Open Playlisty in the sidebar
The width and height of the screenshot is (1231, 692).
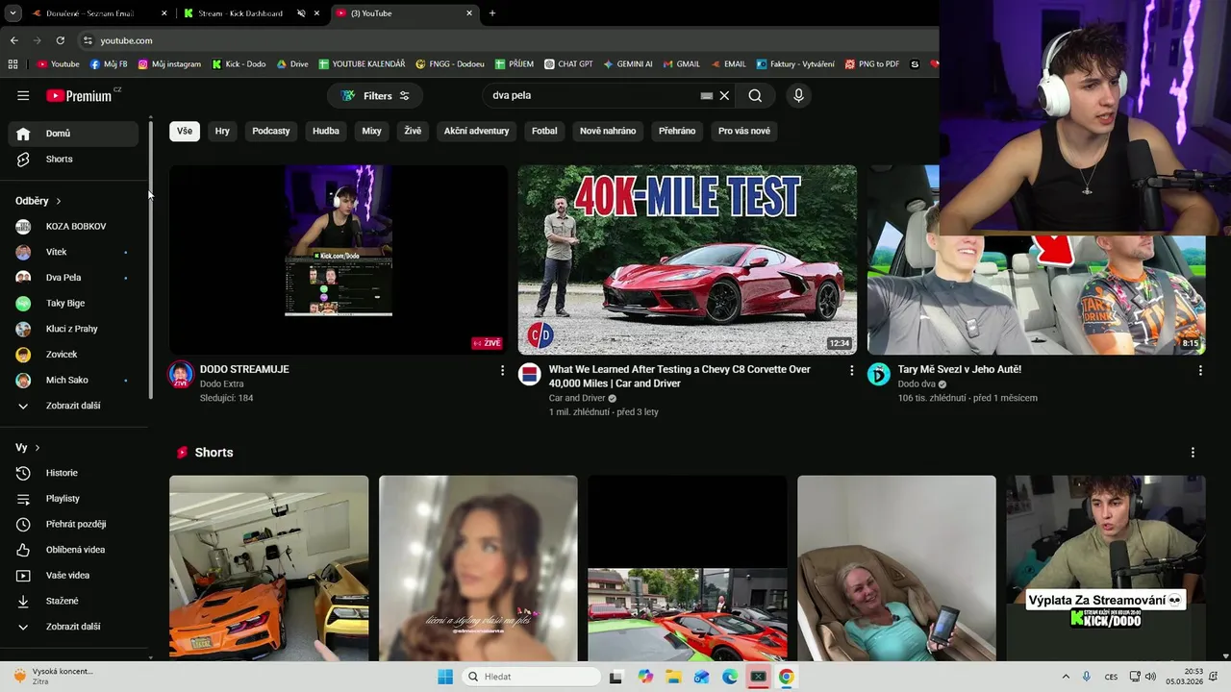pyautogui.click(x=73, y=499)
